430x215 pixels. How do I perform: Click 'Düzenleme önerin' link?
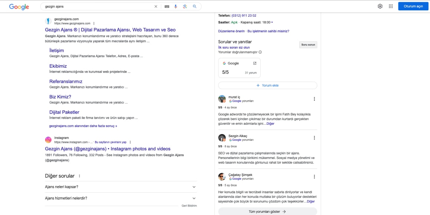[x=231, y=31]
